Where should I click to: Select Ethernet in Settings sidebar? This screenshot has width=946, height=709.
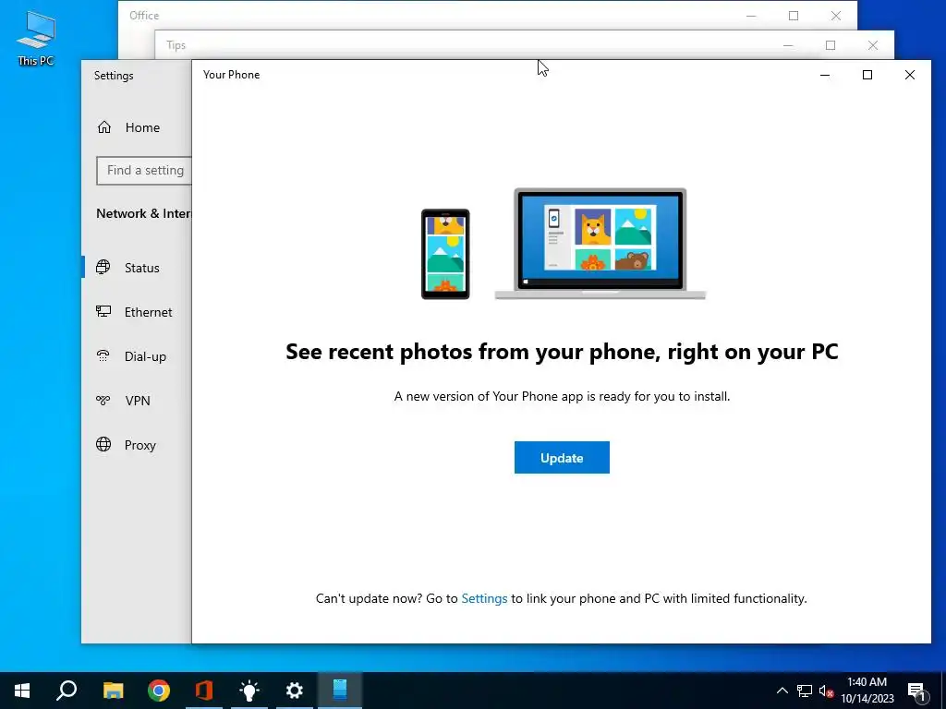tap(137, 312)
